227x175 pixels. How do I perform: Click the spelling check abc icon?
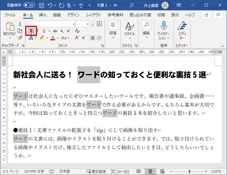click(81, 5)
